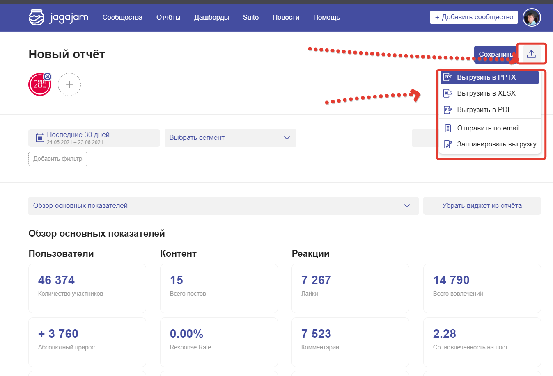Open the user profile avatar
Image resolution: width=553 pixels, height=376 pixels.
532,17
